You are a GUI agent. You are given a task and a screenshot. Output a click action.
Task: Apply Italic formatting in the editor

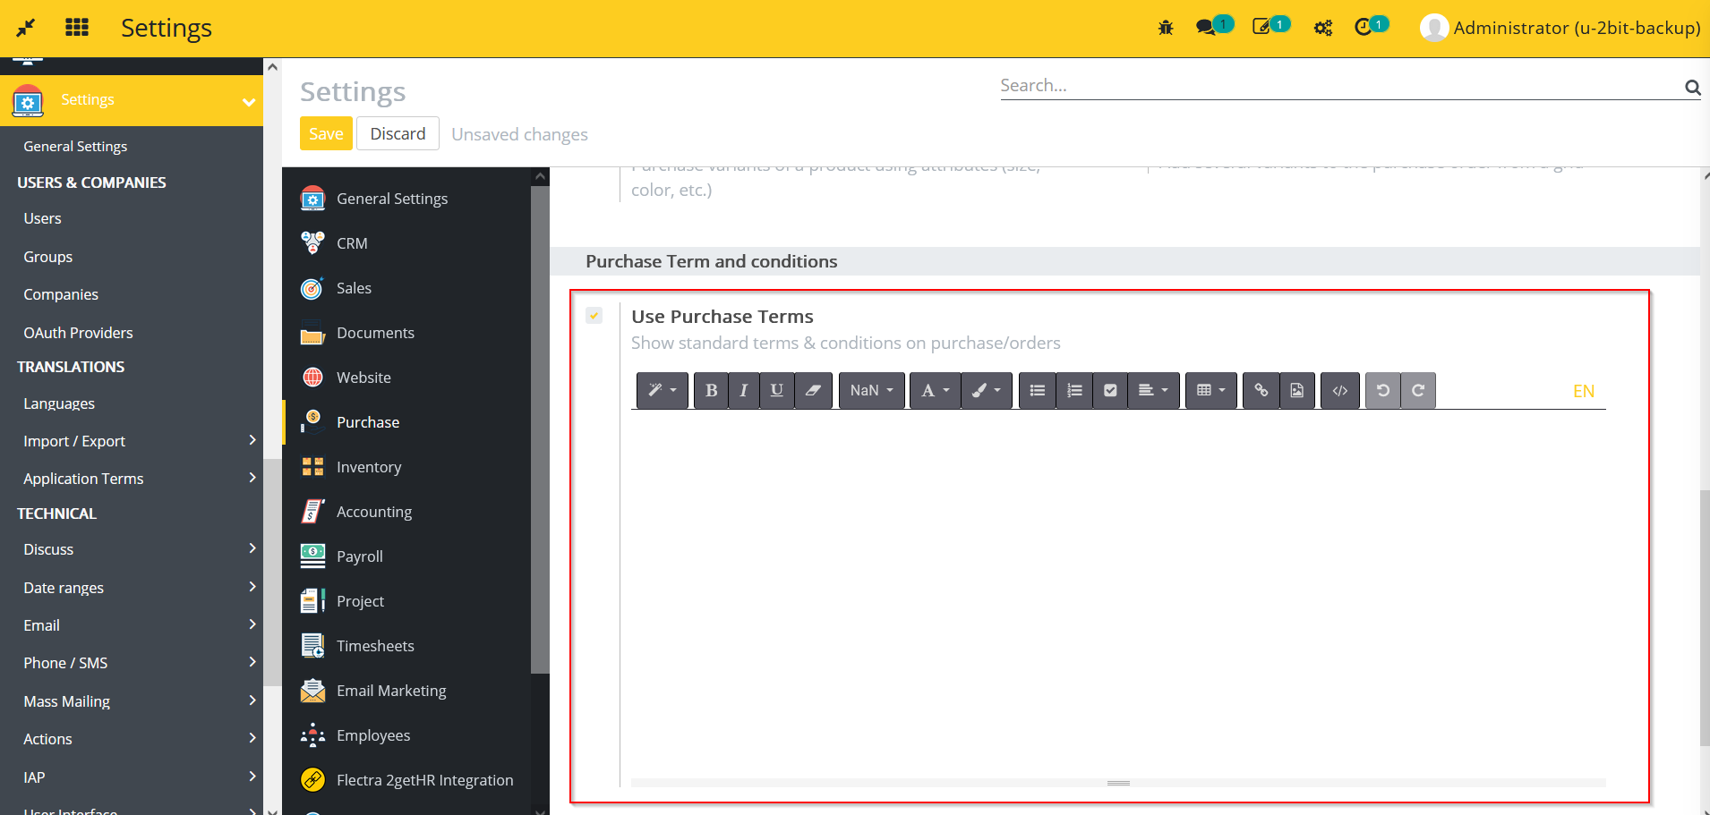tap(744, 390)
